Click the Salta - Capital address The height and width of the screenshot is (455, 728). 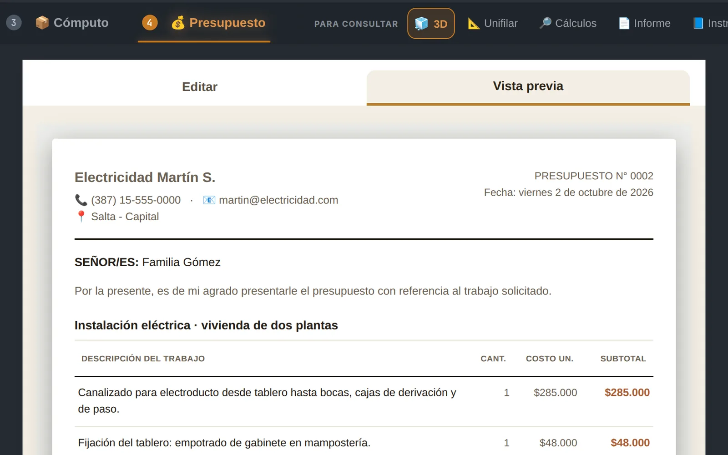125,217
